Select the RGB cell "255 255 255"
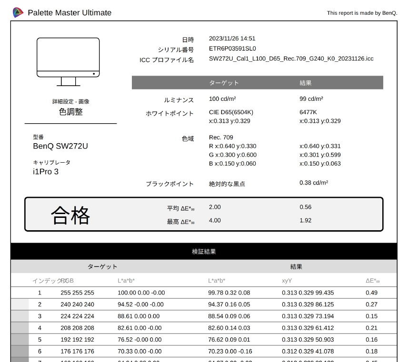The width and height of the screenshot is (408, 362). [x=77, y=293]
